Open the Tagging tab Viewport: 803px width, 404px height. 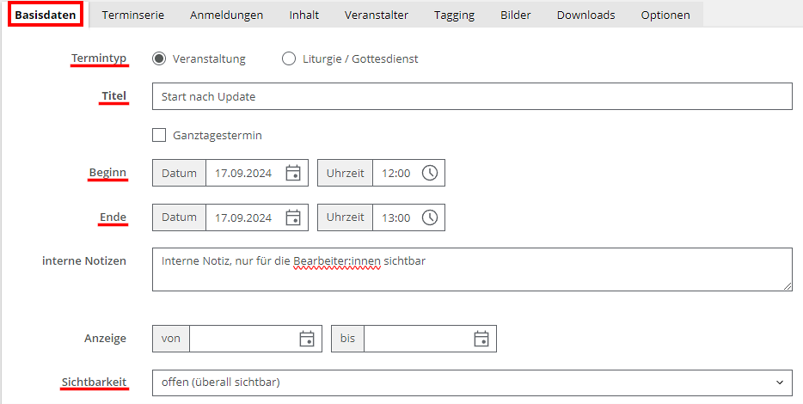tap(454, 15)
